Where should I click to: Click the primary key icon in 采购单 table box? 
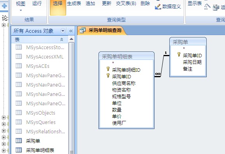coord(179,55)
